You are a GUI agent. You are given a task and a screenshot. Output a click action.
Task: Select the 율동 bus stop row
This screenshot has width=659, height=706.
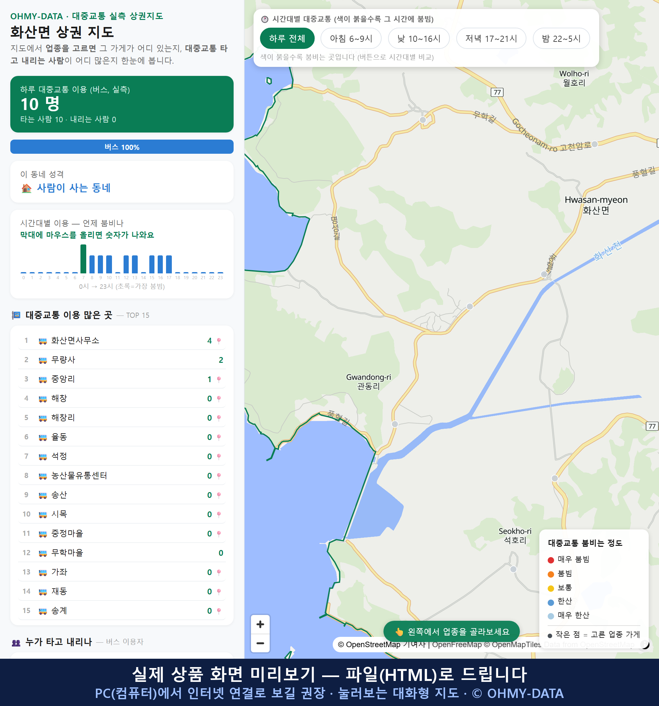(122, 437)
